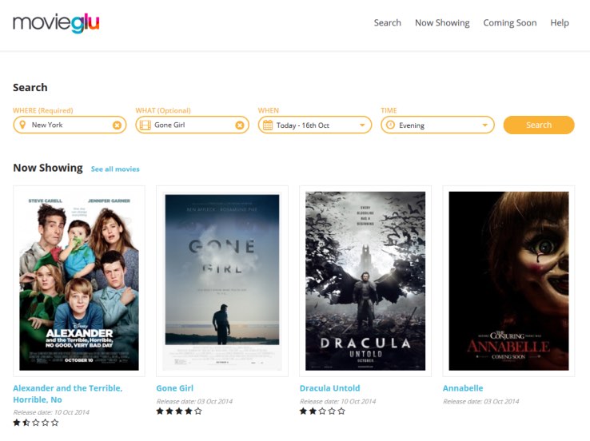
Task: Open the TIME Evening dropdown arrow
Action: tap(484, 125)
